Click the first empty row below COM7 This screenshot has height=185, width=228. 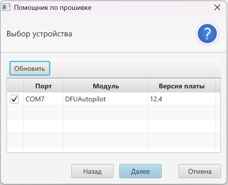point(114,112)
